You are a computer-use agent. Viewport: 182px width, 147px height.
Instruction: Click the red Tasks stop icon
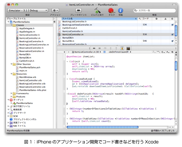111,10
